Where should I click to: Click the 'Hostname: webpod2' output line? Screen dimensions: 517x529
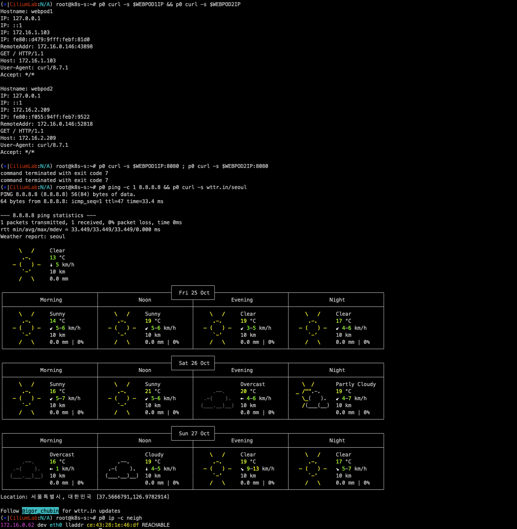[26, 89]
